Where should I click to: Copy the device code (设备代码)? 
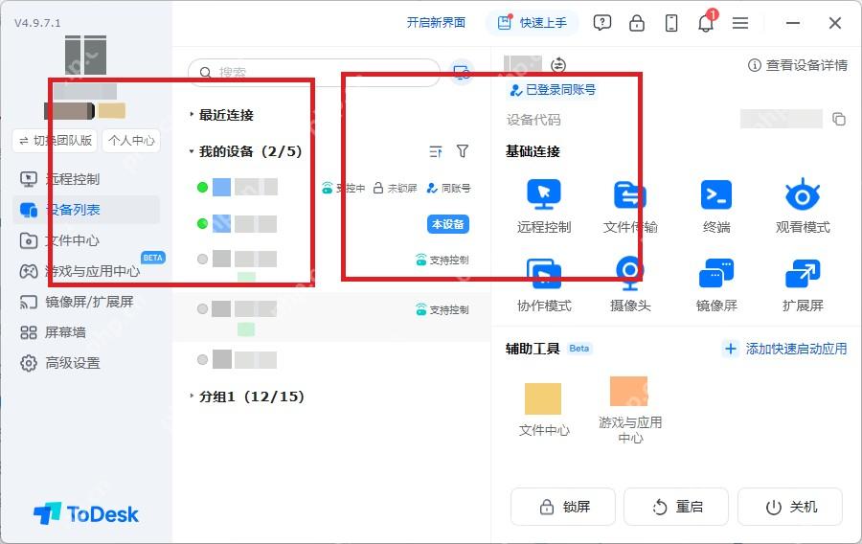click(x=839, y=119)
